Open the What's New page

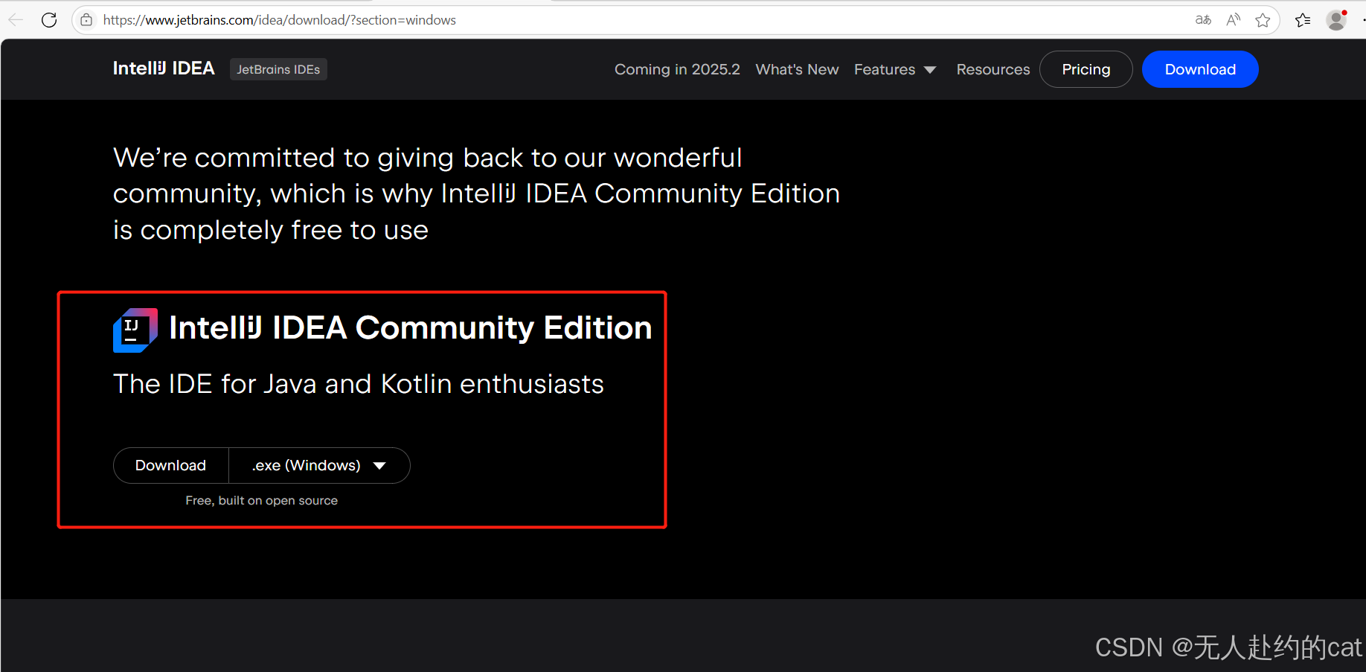point(797,69)
